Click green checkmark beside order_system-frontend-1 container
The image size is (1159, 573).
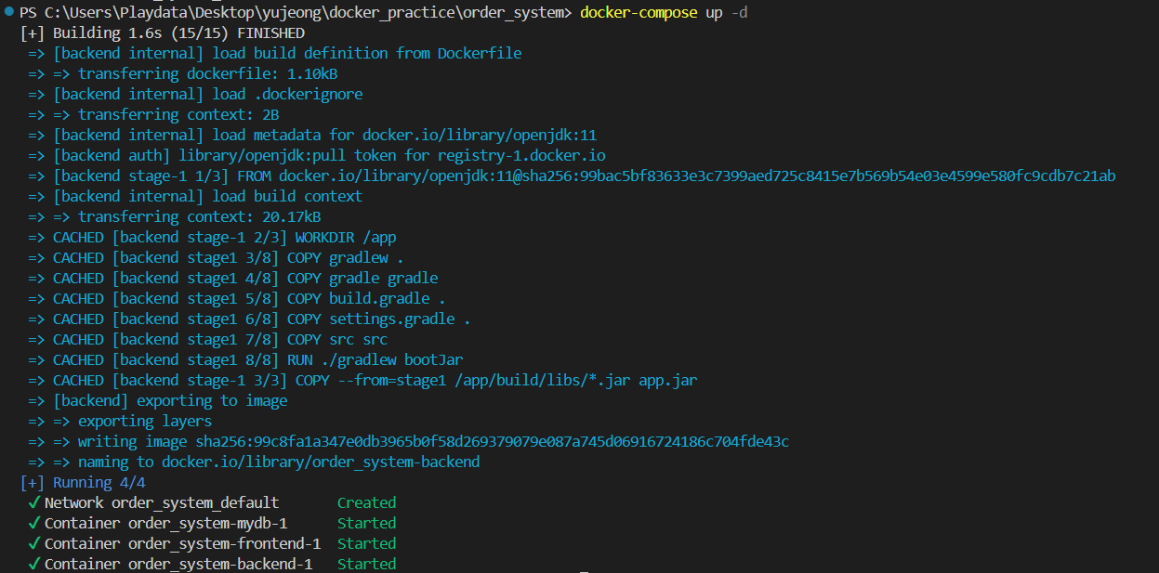(x=34, y=543)
